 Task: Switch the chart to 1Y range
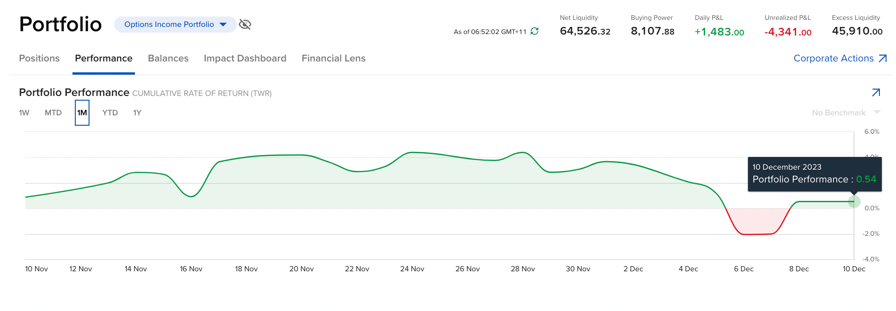point(137,112)
